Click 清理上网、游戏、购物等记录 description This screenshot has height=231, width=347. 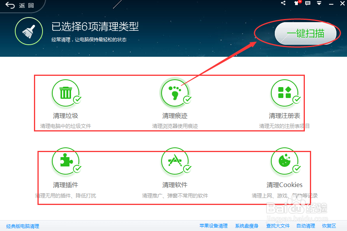[285, 196]
